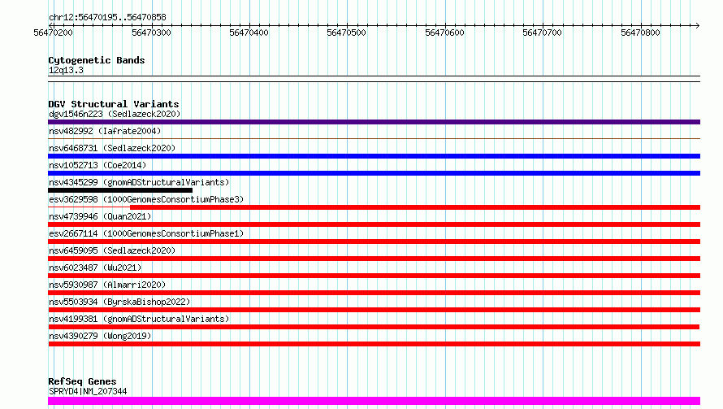
Task: Click the chr12:56470195..56470858 region label
Action: [107, 17]
